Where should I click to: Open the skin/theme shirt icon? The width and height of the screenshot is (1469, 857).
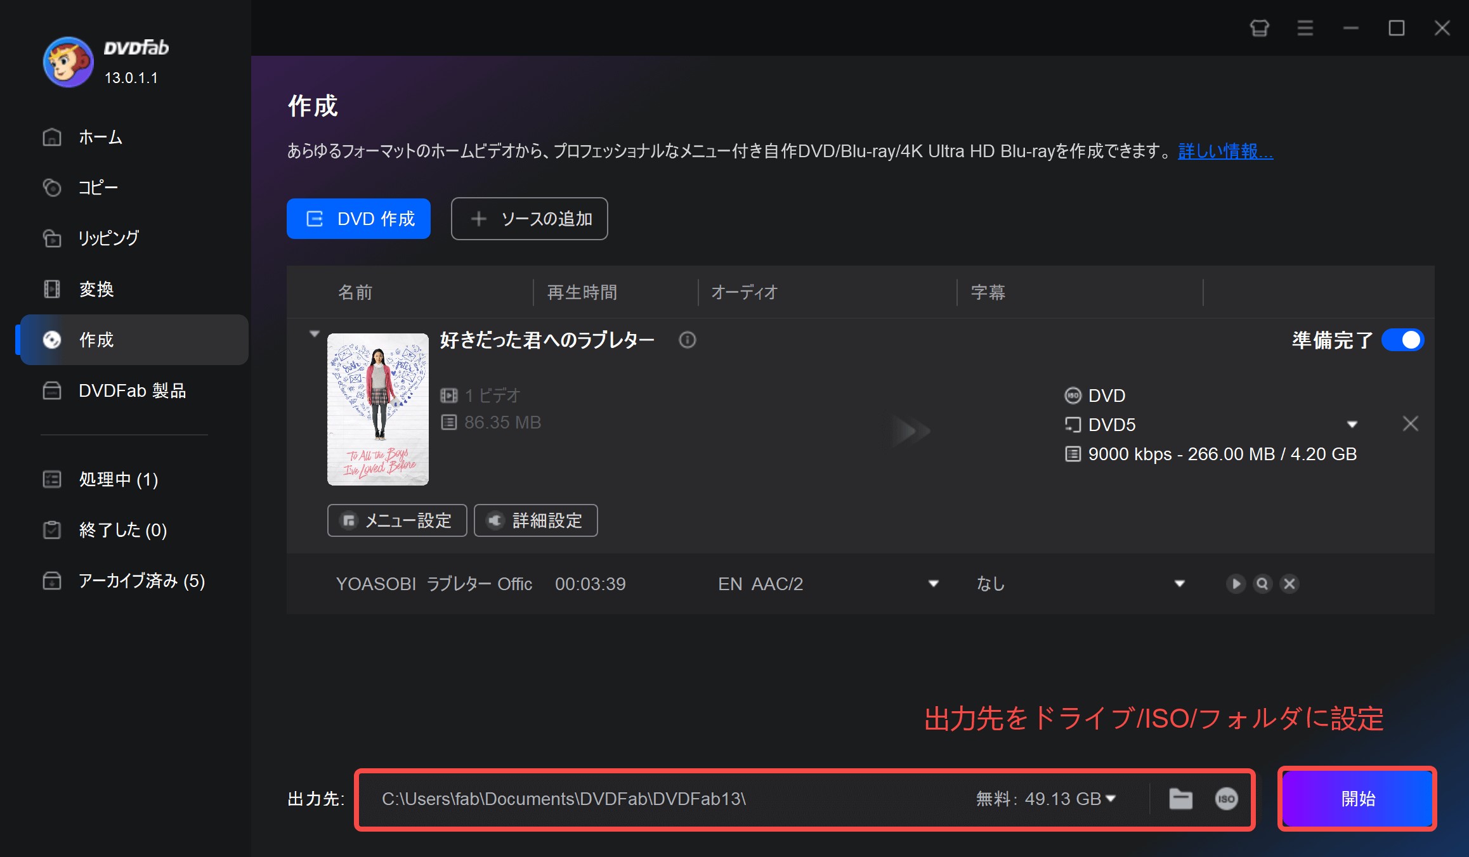click(x=1259, y=28)
